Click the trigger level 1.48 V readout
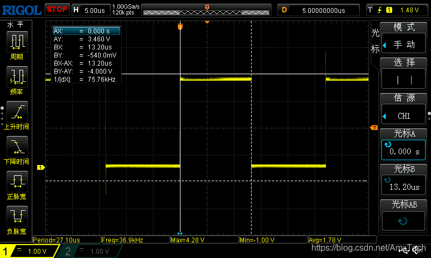Viewport: 431px width, 258px height. coord(409,10)
